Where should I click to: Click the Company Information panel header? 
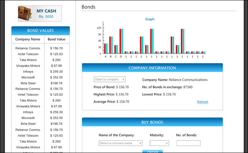pos(152,68)
